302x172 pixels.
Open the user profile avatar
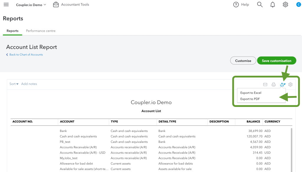[x=298, y=4]
